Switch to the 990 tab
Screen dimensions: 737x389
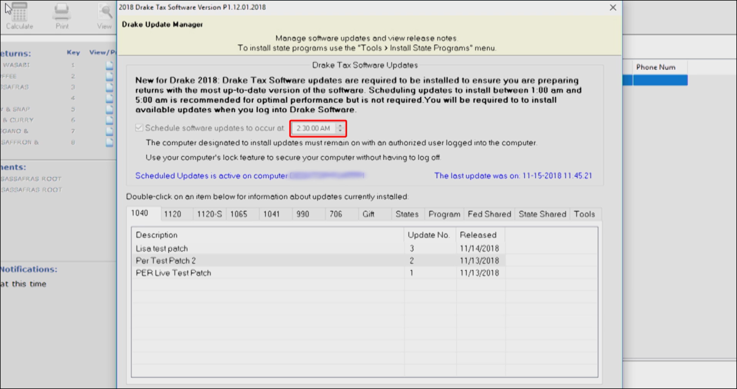click(308, 214)
